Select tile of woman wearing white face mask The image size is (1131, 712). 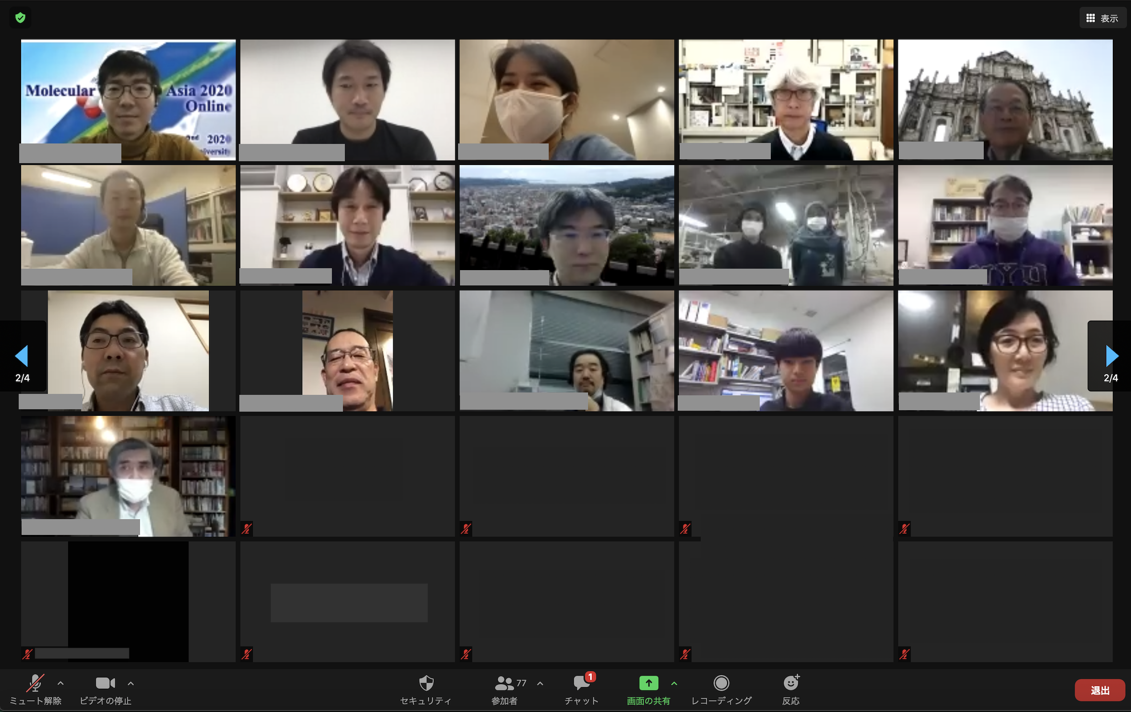point(567,100)
